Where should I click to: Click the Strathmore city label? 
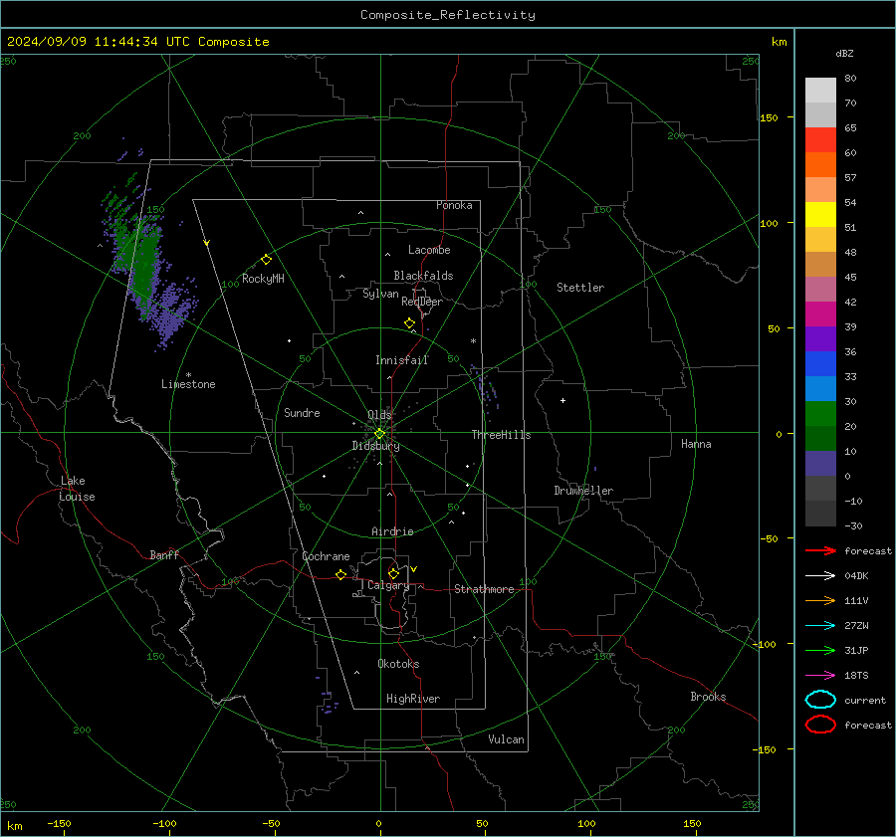pos(484,589)
